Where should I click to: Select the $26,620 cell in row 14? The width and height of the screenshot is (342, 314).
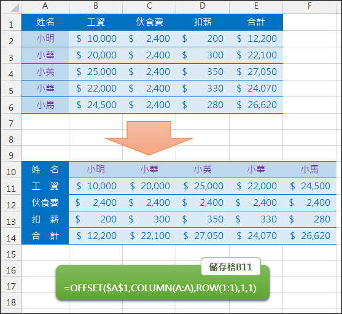(309, 236)
